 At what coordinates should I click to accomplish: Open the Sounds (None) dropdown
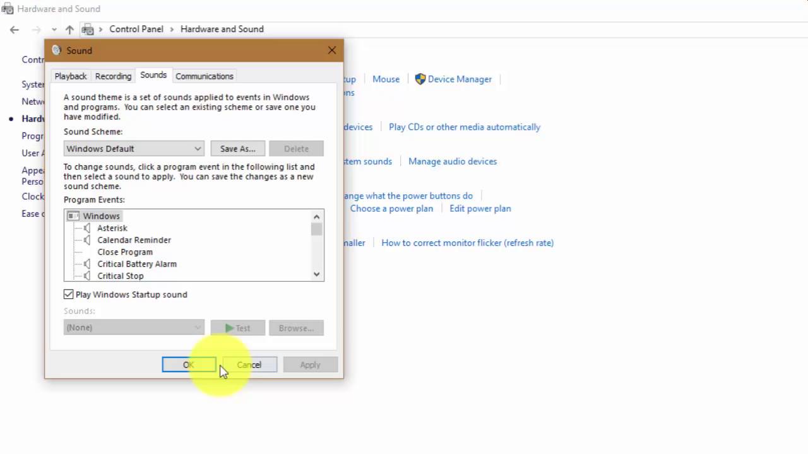coord(134,327)
